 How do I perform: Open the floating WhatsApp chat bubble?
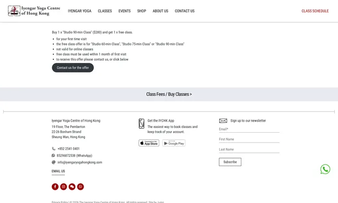coord(325,169)
